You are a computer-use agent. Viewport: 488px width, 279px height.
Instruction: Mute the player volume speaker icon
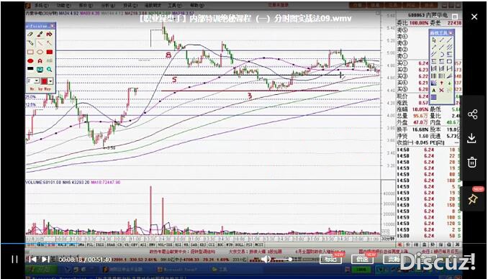pyautogui.click(x=265, y=259)
